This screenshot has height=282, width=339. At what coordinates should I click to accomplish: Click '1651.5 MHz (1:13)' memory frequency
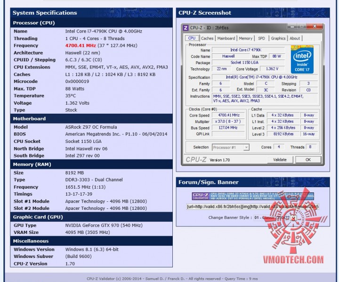[x=85, y=187]
